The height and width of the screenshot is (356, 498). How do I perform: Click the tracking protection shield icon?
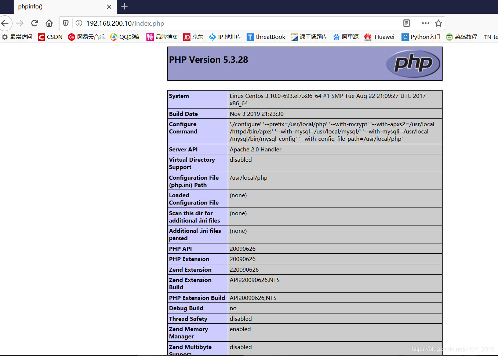click(x=66, y=23)
